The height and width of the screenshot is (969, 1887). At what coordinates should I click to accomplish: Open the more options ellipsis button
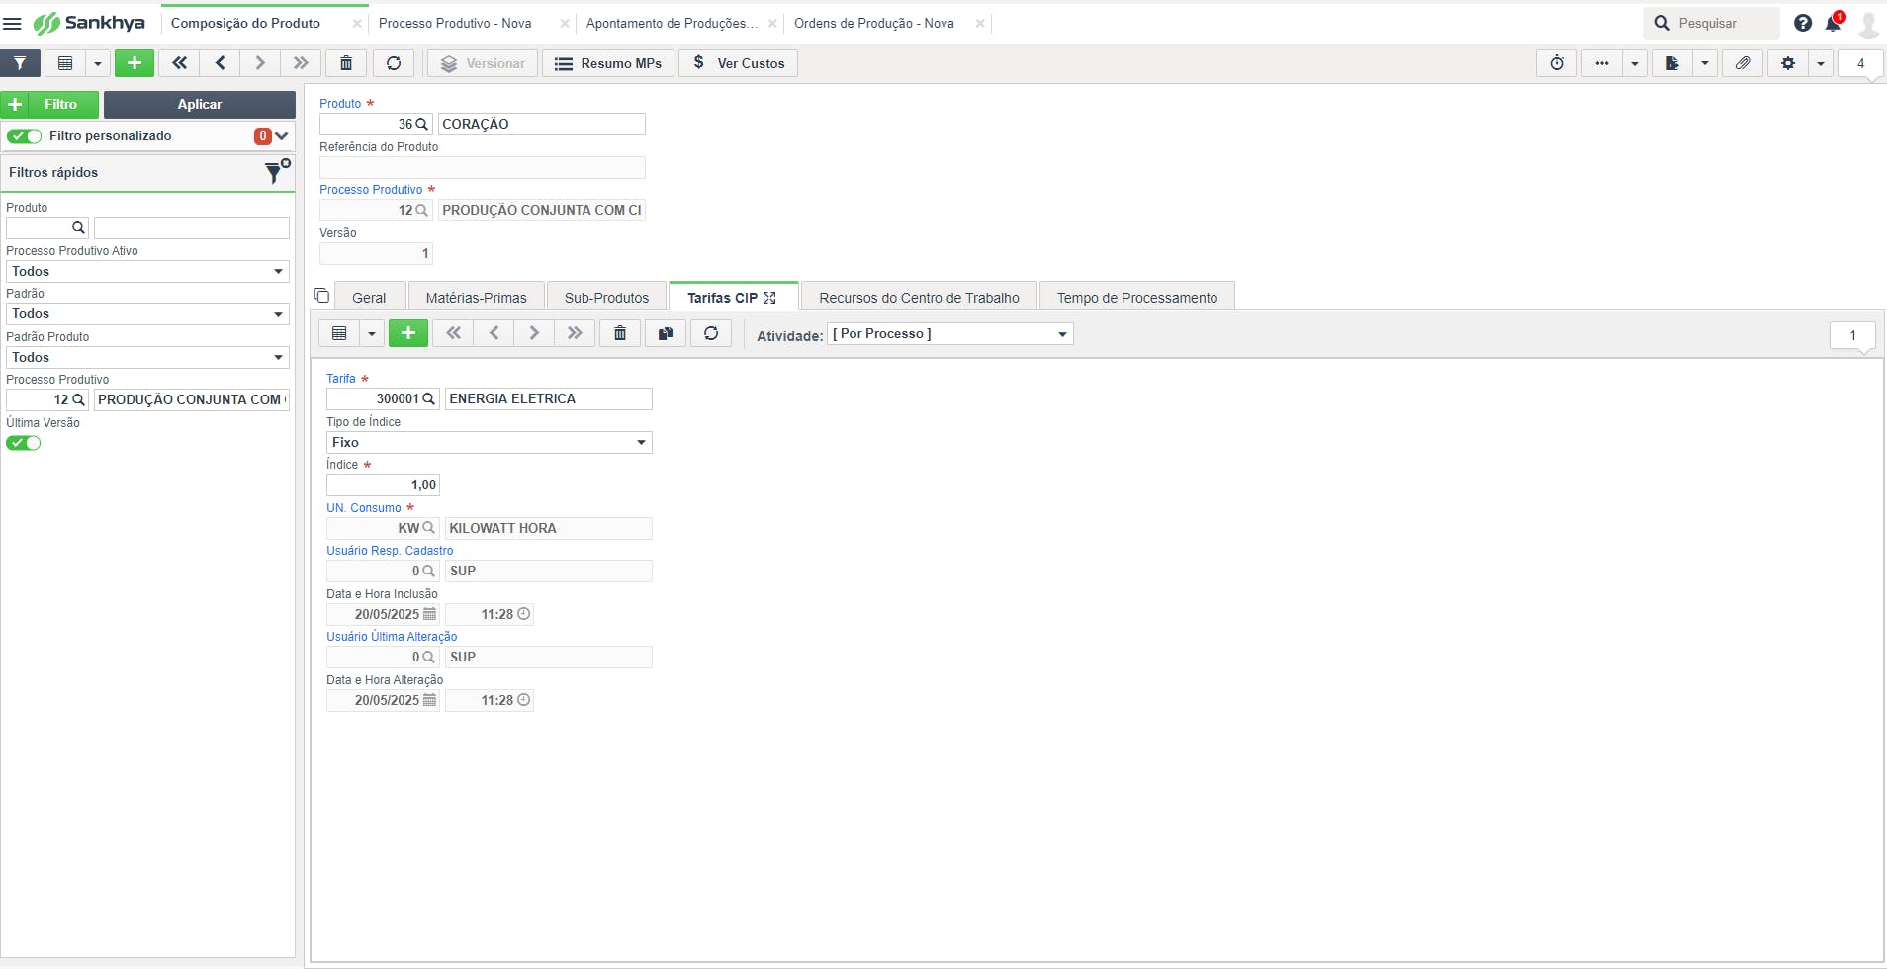click(1602, 63)
